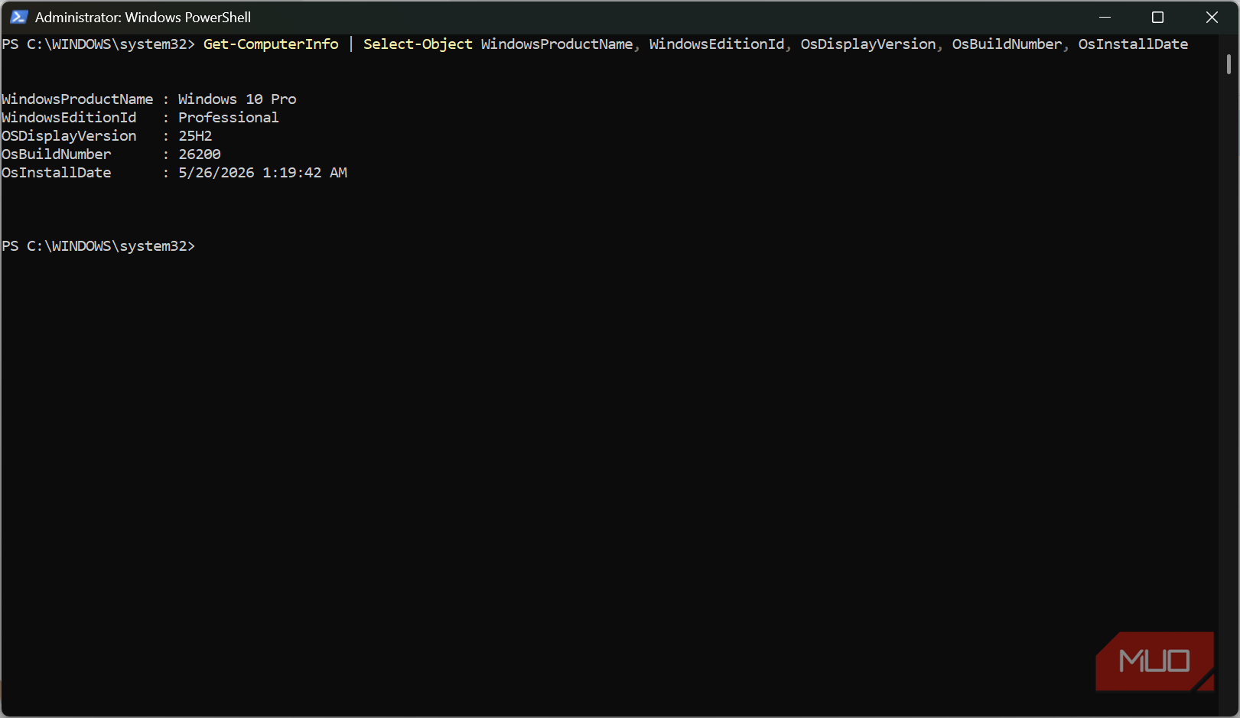
Task: Minimize the PowerShell window
Action: coord(1105,17)
